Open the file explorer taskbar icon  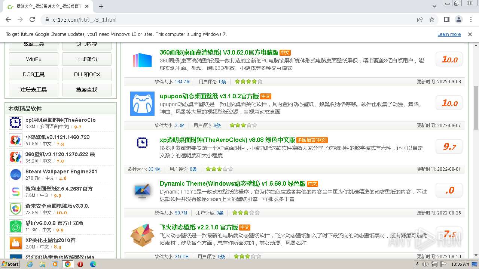point(42,264)
